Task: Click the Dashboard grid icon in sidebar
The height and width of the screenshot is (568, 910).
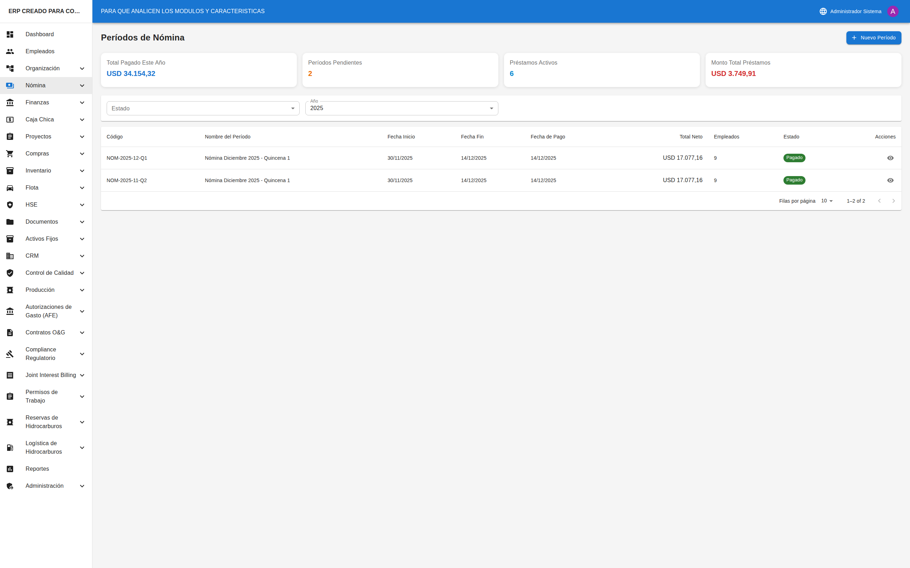Action: 10,34
